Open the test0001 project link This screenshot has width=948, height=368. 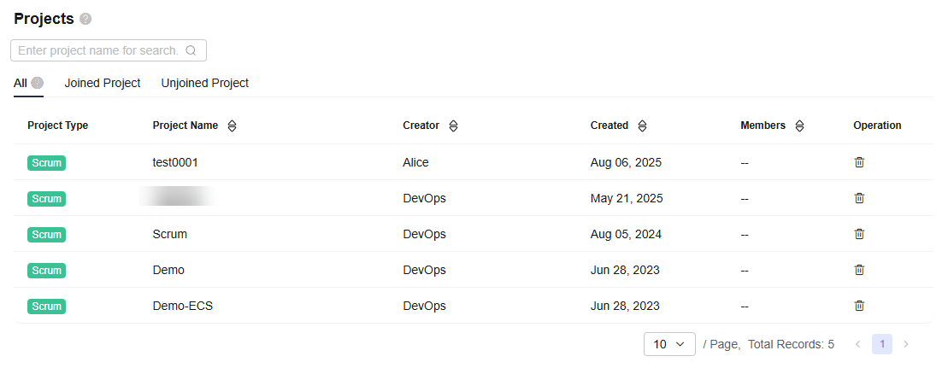coord(175,162)
